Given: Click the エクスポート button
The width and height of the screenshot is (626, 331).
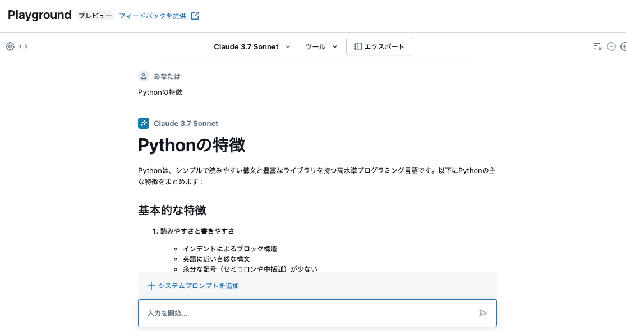Looking at the screenshot, I should (379, 46).
